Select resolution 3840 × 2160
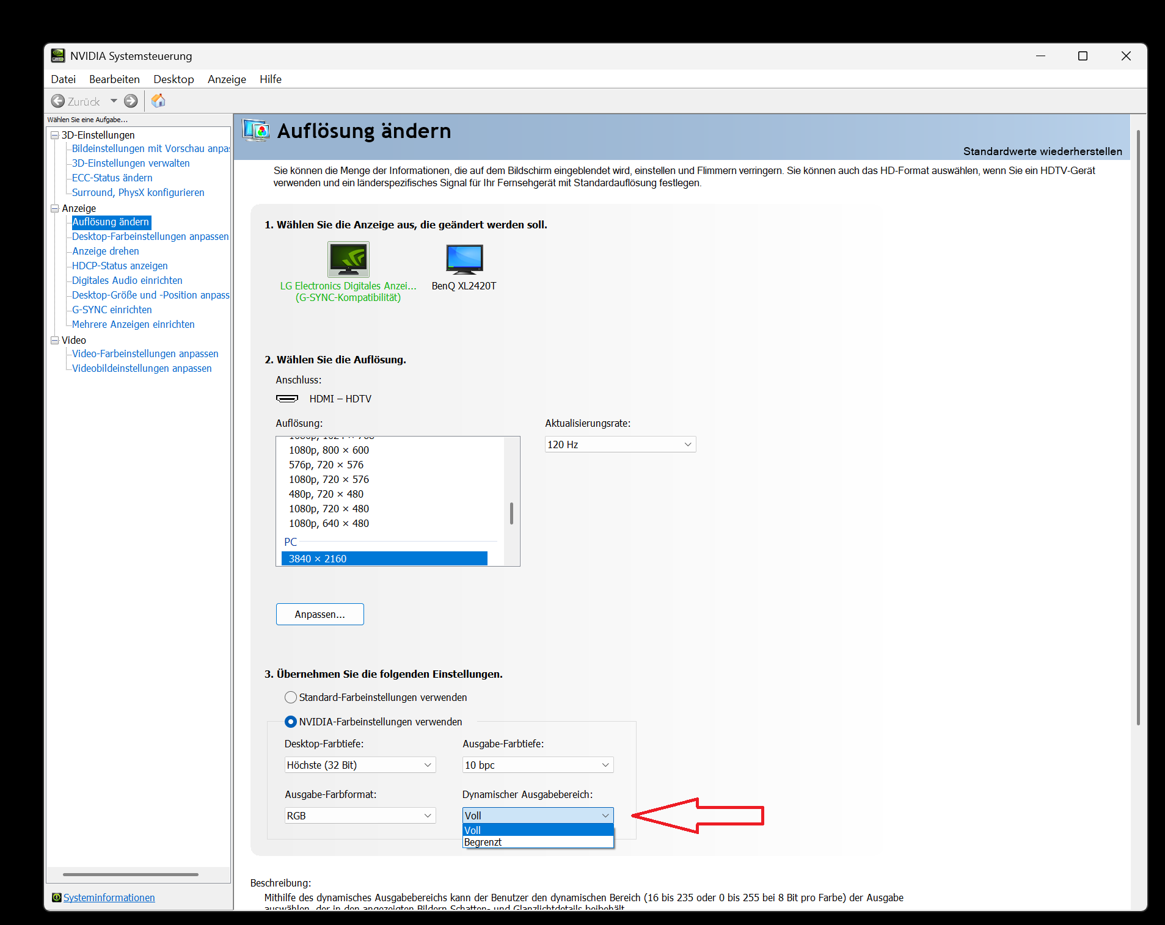 pyautogui.click(x=384, y=559)
